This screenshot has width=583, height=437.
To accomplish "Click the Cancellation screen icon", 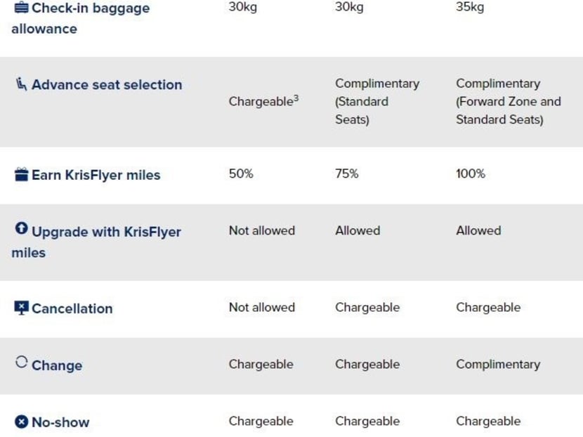I will (x=22, y=308).
